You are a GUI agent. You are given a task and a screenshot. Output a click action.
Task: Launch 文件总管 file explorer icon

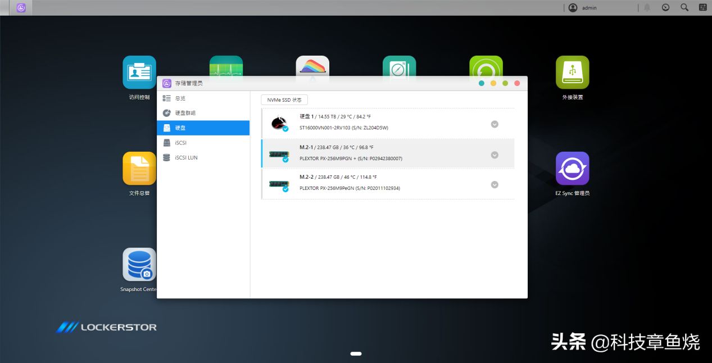[x=139, y=169]
